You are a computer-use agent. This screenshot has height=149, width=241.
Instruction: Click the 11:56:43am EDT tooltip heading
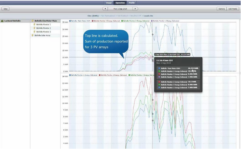pos(165,60)
